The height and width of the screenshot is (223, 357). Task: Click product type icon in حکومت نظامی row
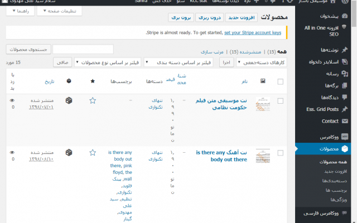pyautogui.click(x=69, y=100)
